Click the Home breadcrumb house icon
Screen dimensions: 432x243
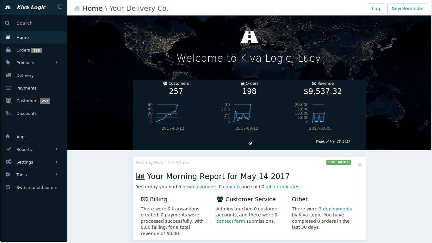[x=76, y=8]
